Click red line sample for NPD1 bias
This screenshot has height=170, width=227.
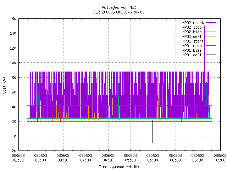[x=211, y=50]
